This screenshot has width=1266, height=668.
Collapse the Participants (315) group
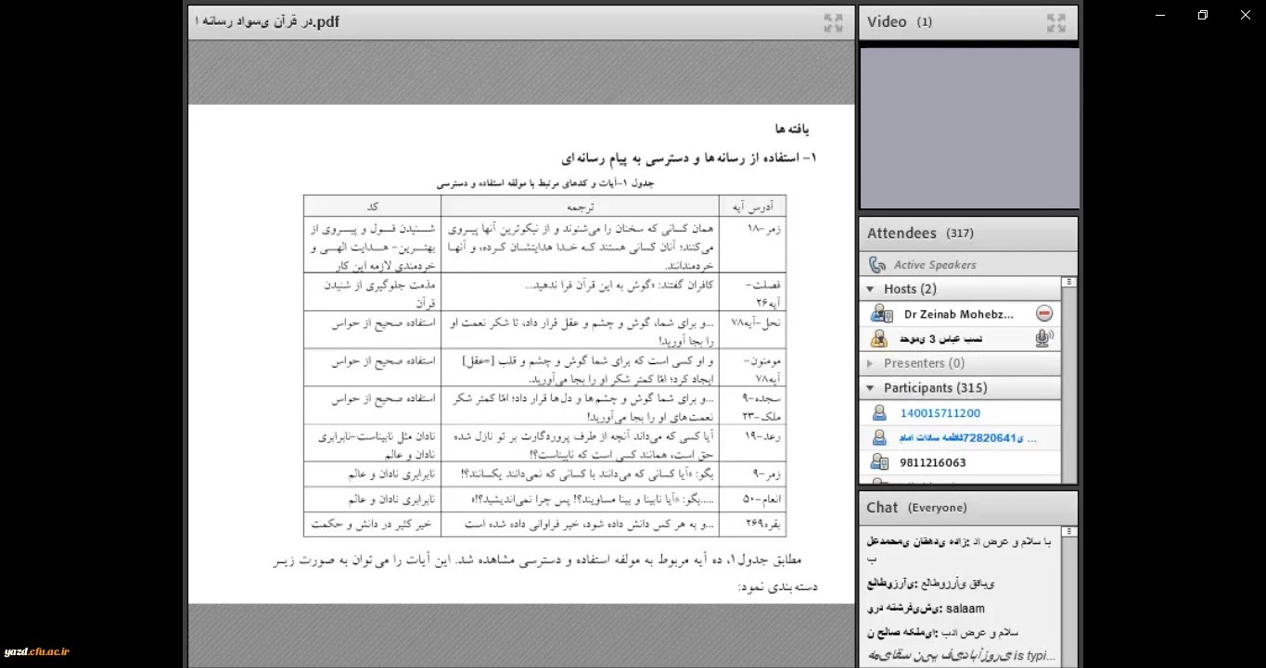click(x=870, y=388)
